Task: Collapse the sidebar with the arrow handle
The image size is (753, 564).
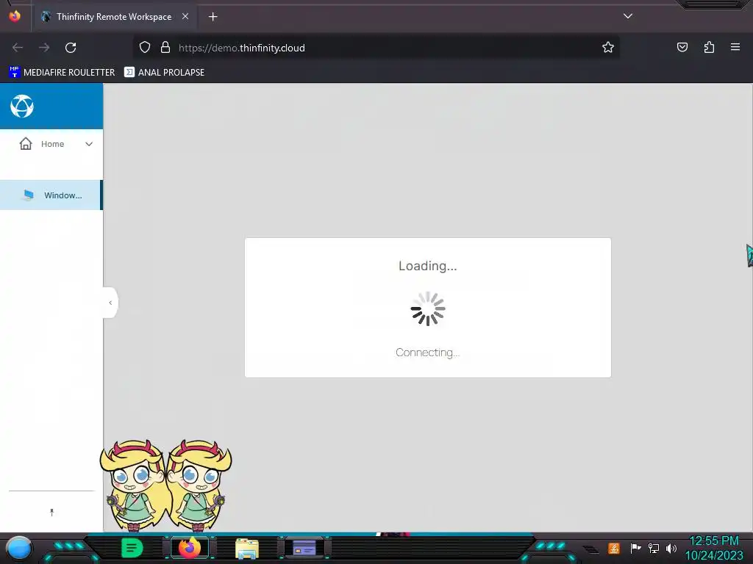Action: tap(110, 303)
